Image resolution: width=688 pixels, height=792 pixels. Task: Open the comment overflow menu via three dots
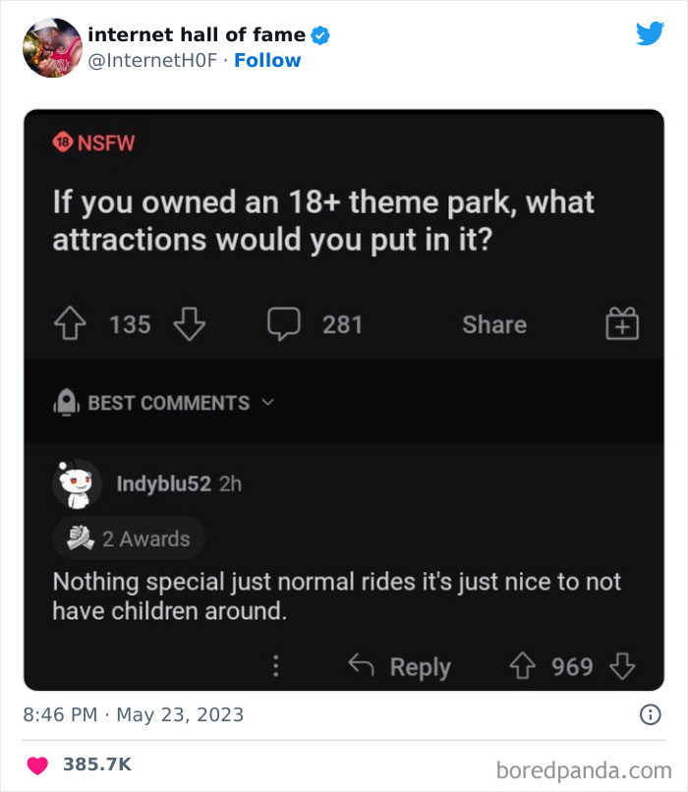[x=276, y=666]
